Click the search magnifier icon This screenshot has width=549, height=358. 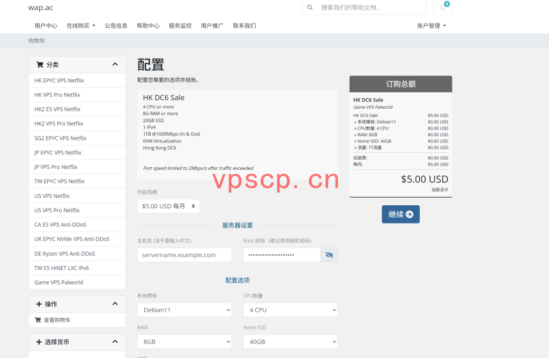(x=310, y=8)
